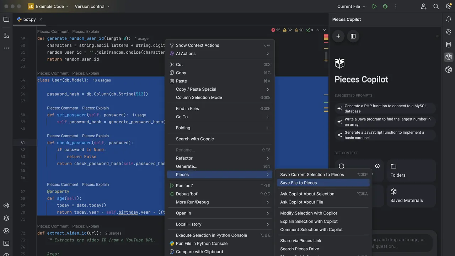Click the Debug bug icon
This screenshot has height=256, width=455.
coord(385,6)
